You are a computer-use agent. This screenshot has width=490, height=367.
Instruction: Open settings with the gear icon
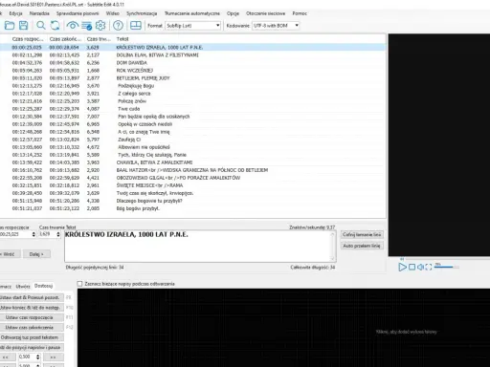pos(100,26)
